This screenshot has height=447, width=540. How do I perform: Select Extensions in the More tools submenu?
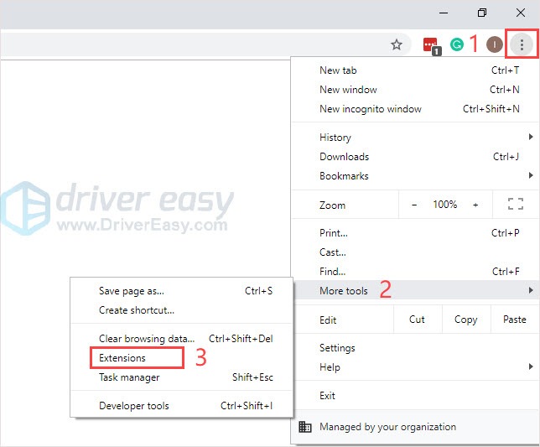pyautogui.click(x=122, y=358)
